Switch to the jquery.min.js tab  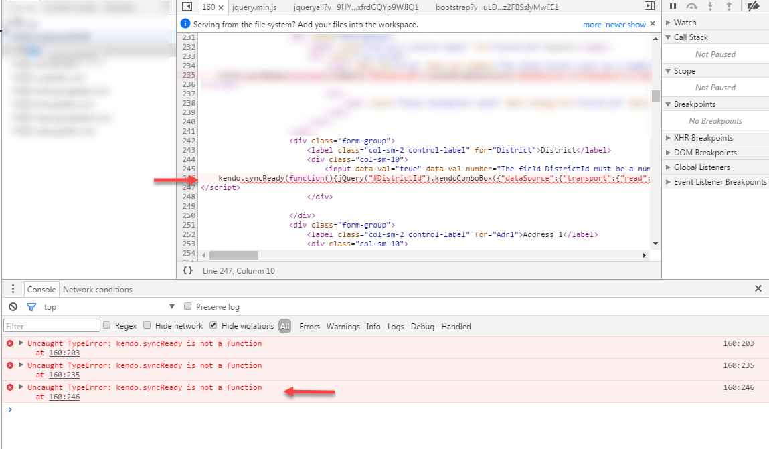[254, 7]
